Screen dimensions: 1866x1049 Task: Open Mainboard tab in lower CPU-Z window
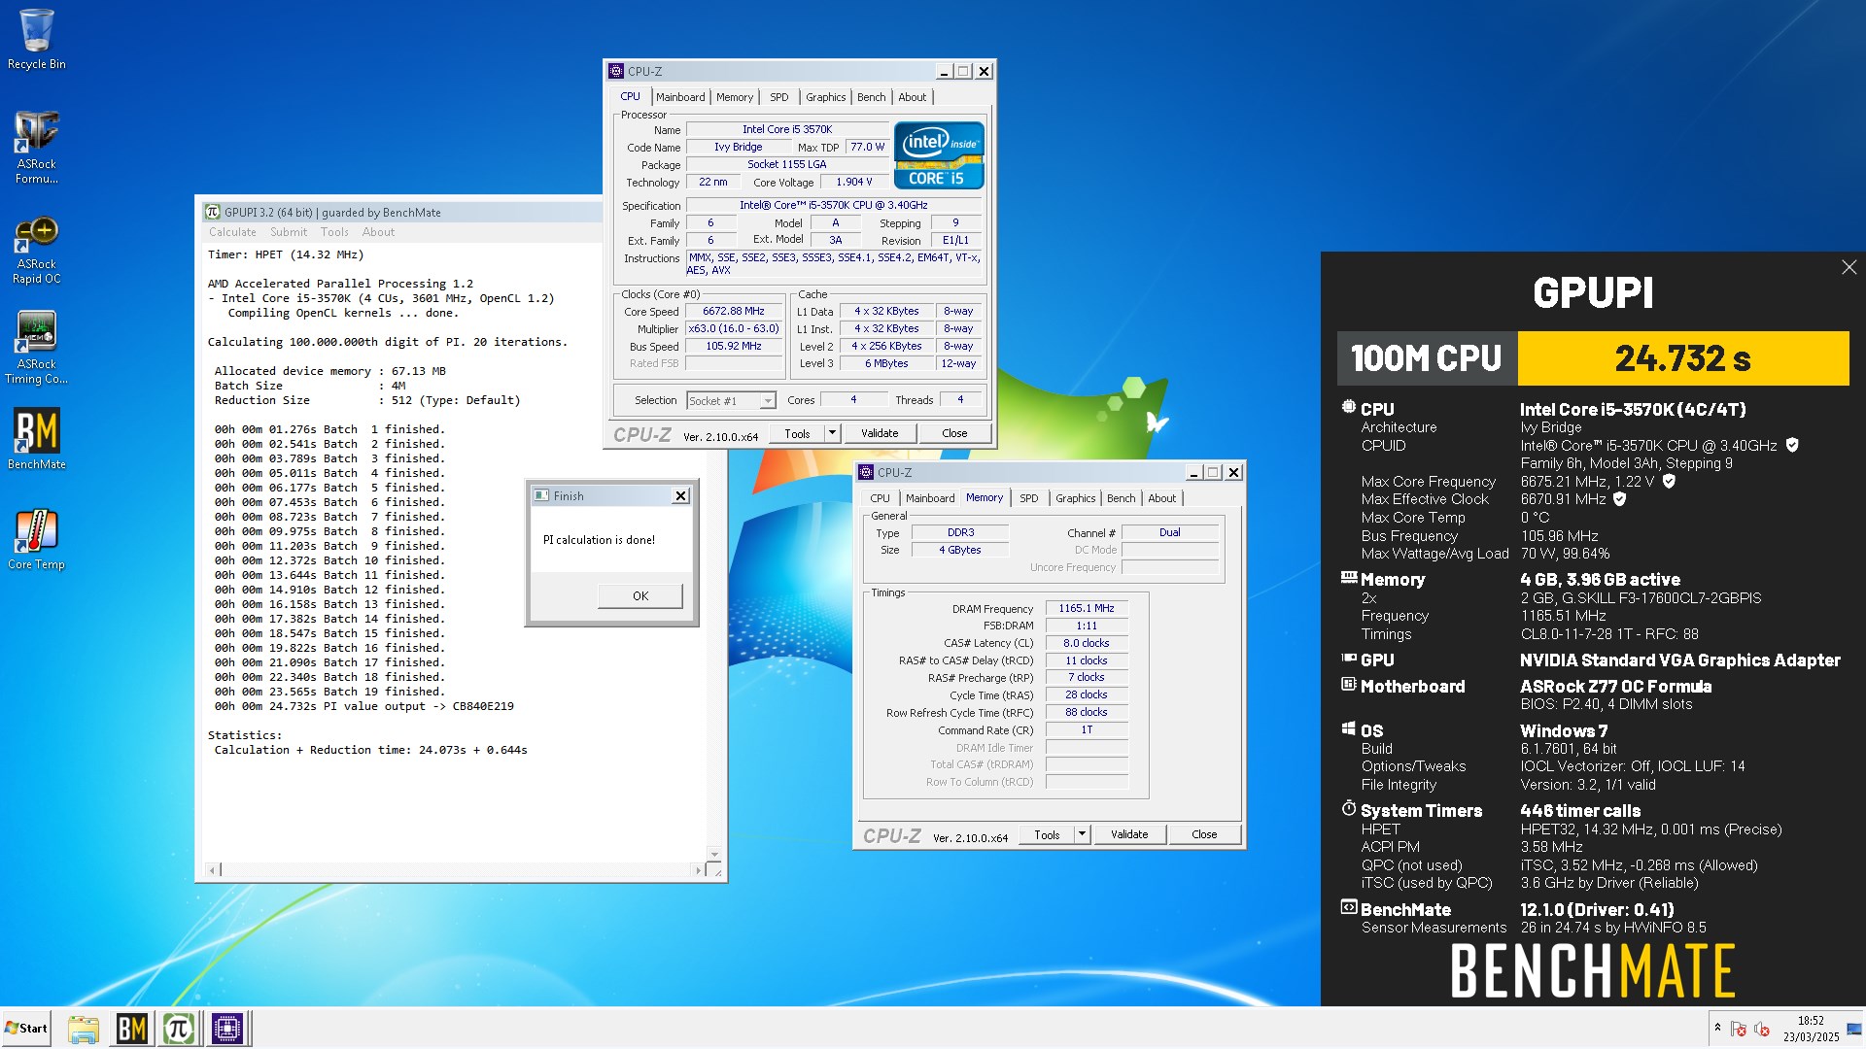[x=930, y=498]
